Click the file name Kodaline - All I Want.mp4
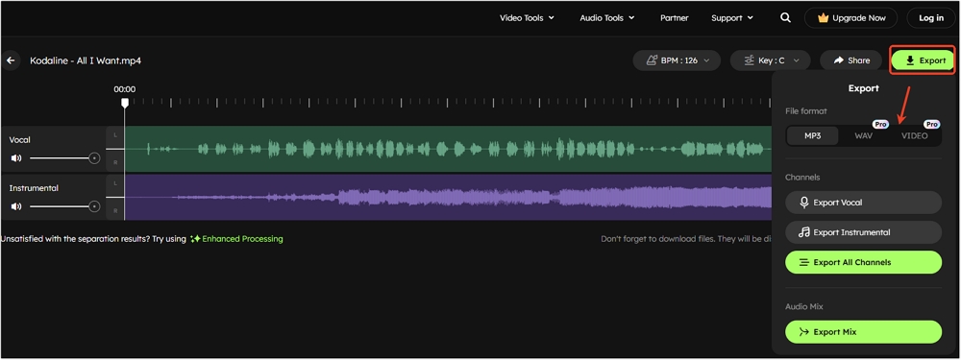Screen dimensions: 961x360 tap(86, 60)
